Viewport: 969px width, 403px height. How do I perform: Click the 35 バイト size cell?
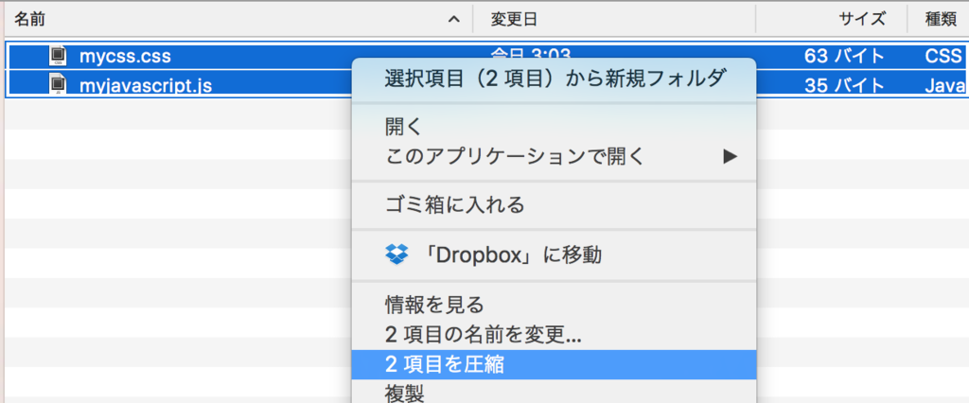[844, 86]
